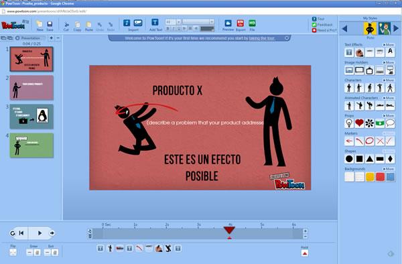Select slide 1 thumbnail
This screenshot has width=402, height=264.
[31, 59]
